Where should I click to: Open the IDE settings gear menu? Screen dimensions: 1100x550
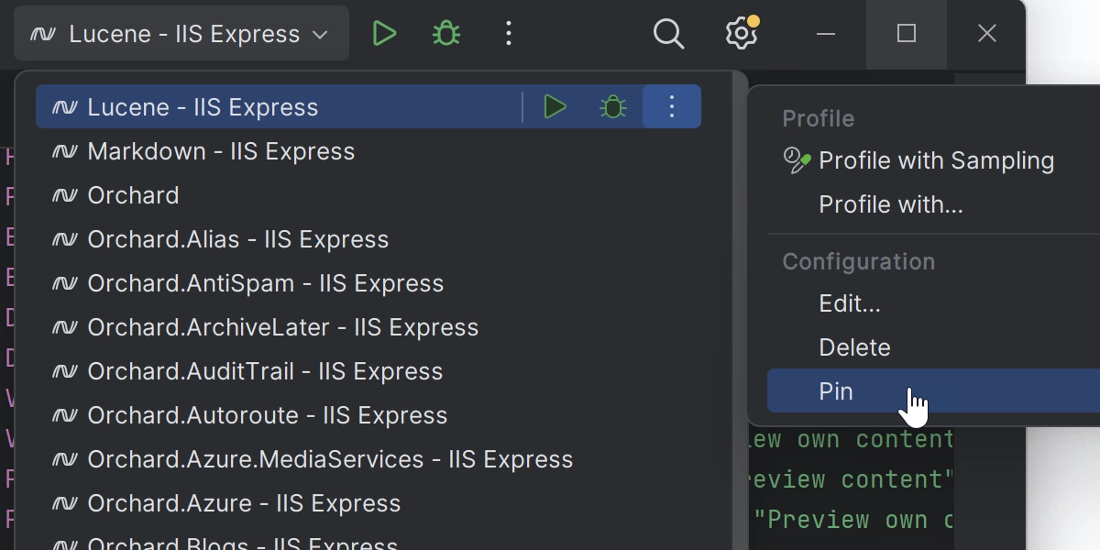(742, 34)
